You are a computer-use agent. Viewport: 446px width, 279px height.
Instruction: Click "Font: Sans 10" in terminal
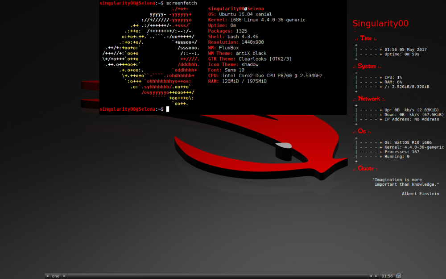pos(226,70)
